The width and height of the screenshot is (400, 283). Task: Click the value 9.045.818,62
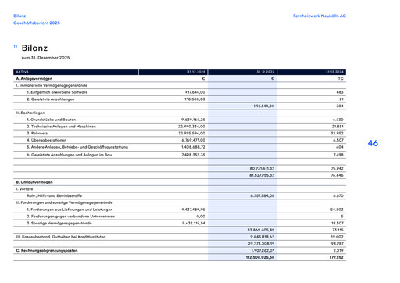pos(262,237)
